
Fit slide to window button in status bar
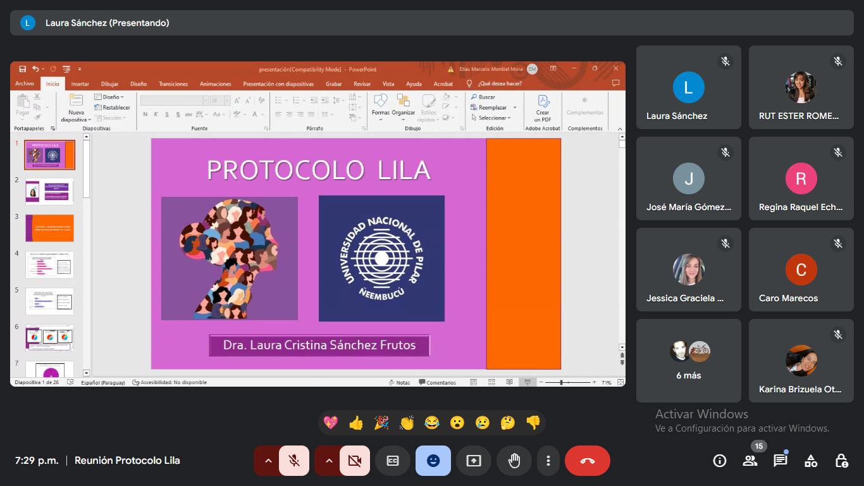pos(620,382)
